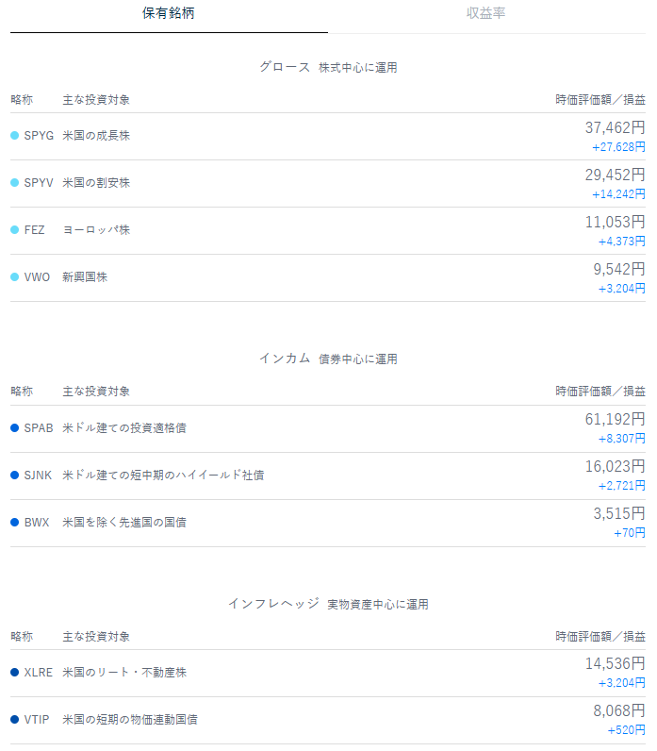Click the +27,628円 gain value
The height and width of the screenshot is (751, 657).
[618, 147]
